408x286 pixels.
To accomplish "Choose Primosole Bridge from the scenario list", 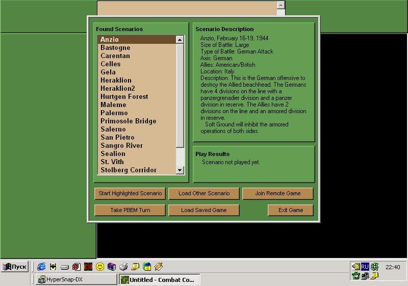I will [x=128, y=121].
